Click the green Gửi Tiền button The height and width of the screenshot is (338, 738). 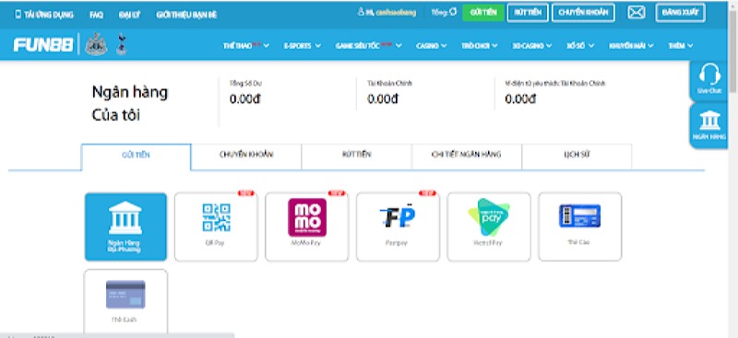point(483,13)
